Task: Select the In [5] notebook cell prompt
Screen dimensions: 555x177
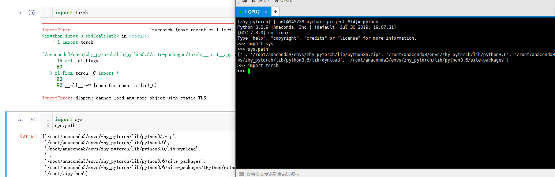Action: click(x=28, y=12)
